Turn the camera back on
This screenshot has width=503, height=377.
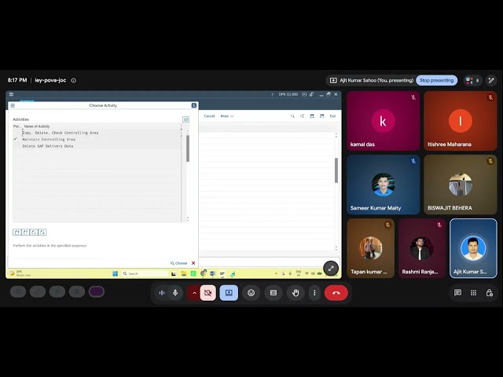point(207,293)
